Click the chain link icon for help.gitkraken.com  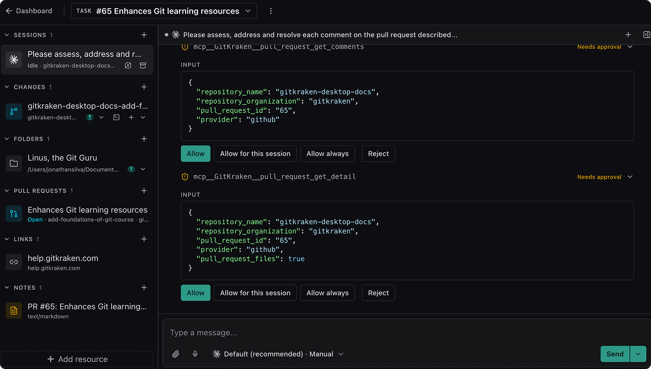pyautogui.click(x=14, y=263)
